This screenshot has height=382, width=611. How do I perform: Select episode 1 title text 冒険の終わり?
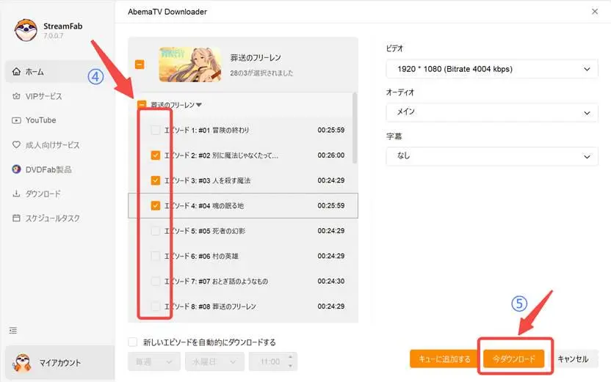click(x=231, y=130)
